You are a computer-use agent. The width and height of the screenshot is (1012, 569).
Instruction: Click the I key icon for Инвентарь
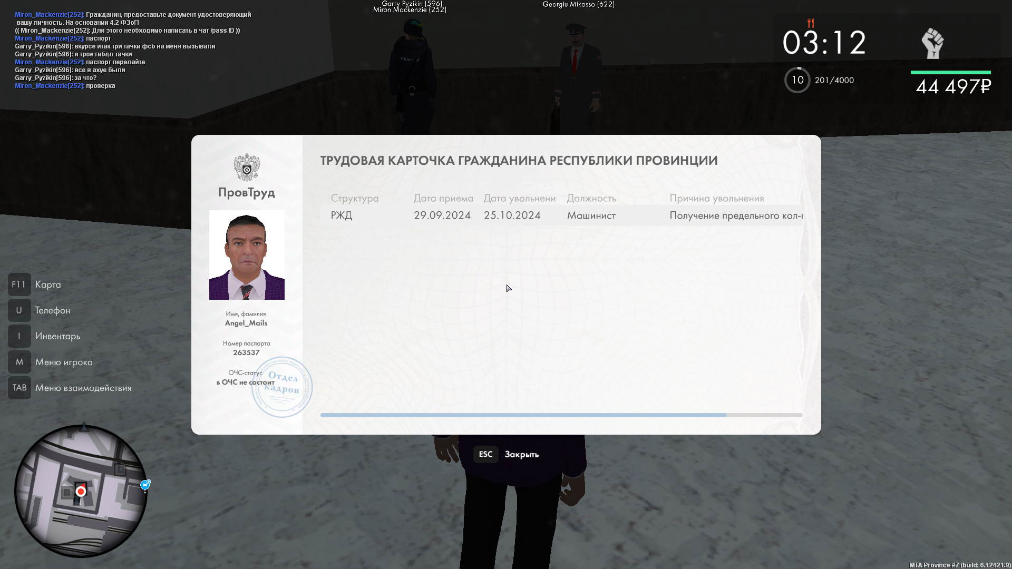click(x=19, y=336)
